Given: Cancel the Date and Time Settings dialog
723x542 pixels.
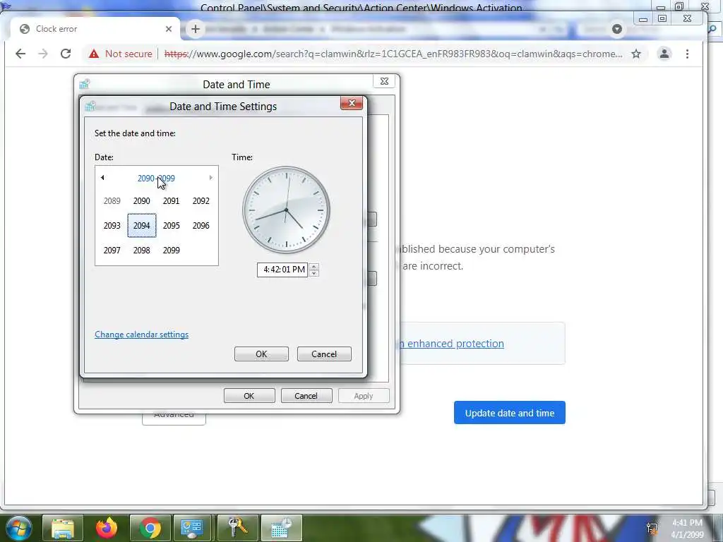Looking at the screenshot, I should pyautogui.click(x=324, y=354).
